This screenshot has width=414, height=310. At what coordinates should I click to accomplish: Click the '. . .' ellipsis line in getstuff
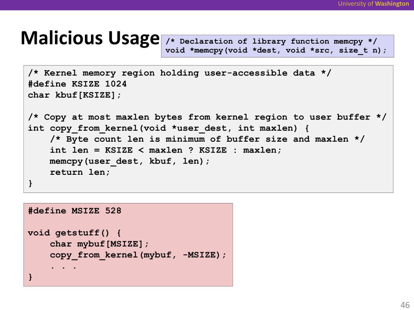coord(63,267)
